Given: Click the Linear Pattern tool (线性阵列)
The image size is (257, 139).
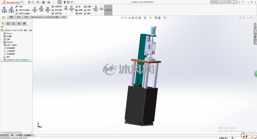Looking at the screenshot, I should pos(72,9).
